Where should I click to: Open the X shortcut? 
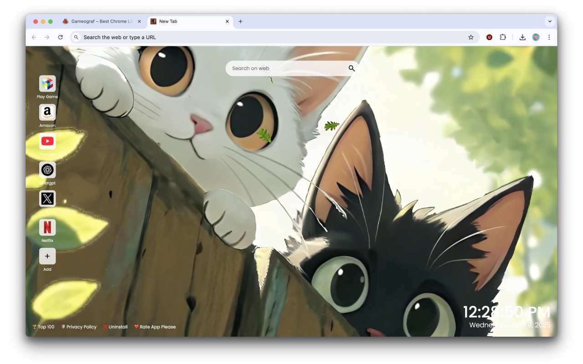tap(47, 198)
